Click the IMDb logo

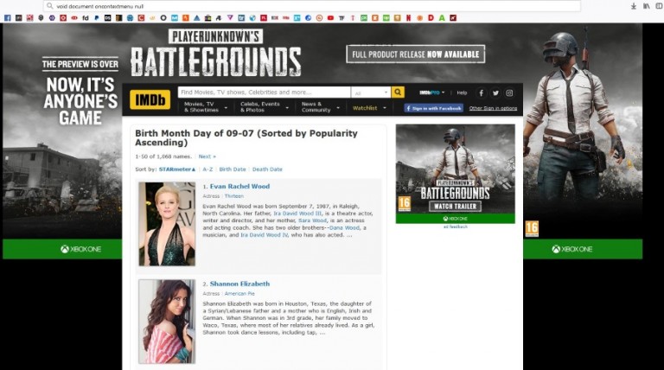pos(150,99)
